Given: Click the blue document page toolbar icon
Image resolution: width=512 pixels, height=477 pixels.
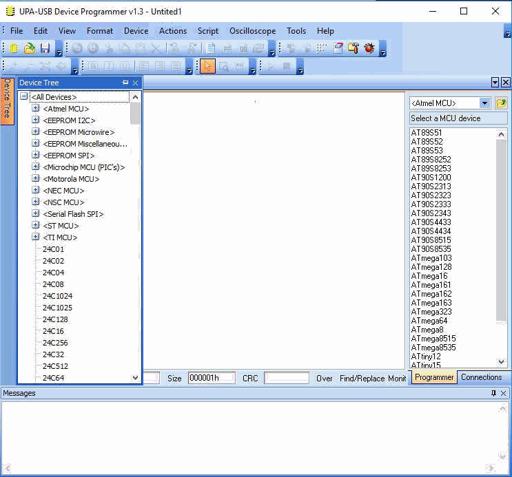Looking at the screenshot, I should point(211,48).
